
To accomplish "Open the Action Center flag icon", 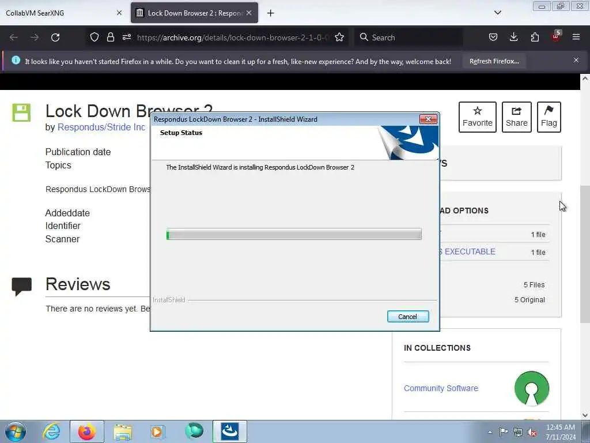I will 504,431.
